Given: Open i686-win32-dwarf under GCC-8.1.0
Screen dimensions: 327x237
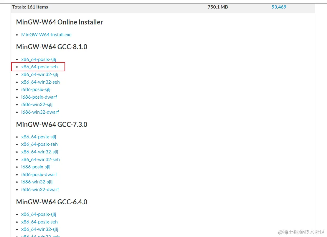Looking at the screenshot, I should pyautogui.click(x=40, y=112).
